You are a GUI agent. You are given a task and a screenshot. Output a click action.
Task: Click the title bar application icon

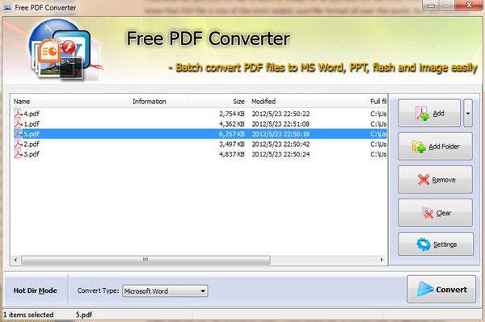[x=6, y=7]
